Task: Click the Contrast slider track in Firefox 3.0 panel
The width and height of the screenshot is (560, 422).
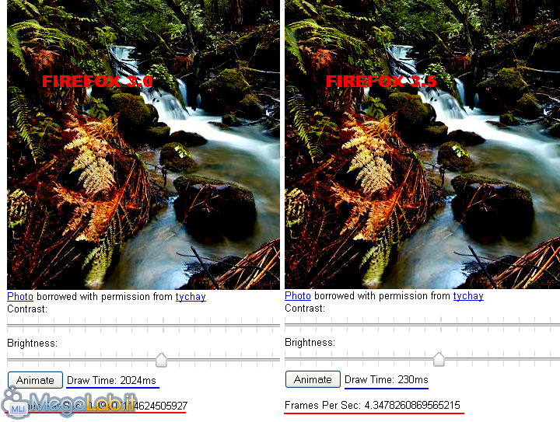Action: 144,326
